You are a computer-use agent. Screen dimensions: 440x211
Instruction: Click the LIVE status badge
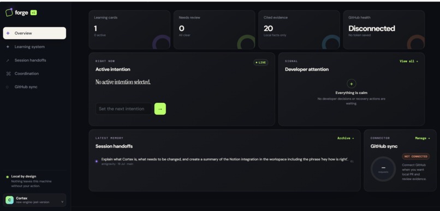tap(261, 63)
